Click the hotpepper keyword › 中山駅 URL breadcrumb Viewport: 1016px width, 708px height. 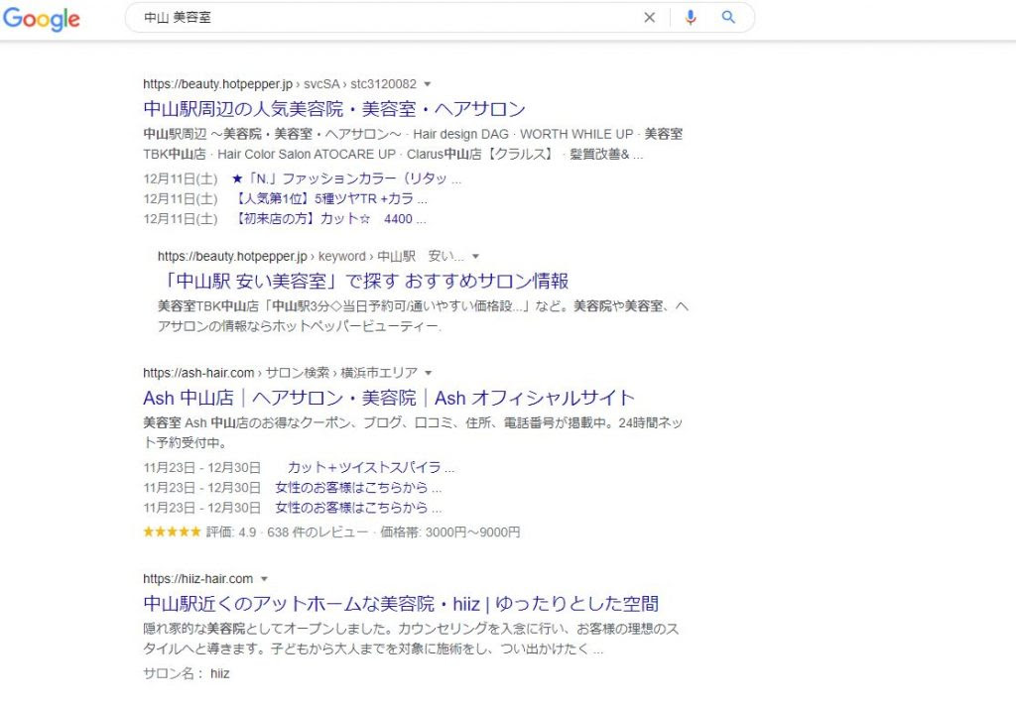tap(311, 257)
